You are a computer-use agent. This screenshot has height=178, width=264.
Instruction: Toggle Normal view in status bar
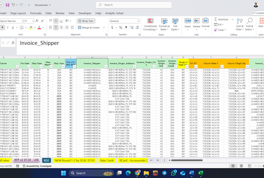tap(233, 166)
